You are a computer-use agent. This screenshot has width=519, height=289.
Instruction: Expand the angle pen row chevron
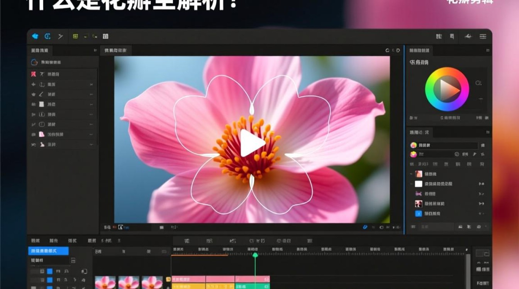pyautogui.click(x=92, y=94)
